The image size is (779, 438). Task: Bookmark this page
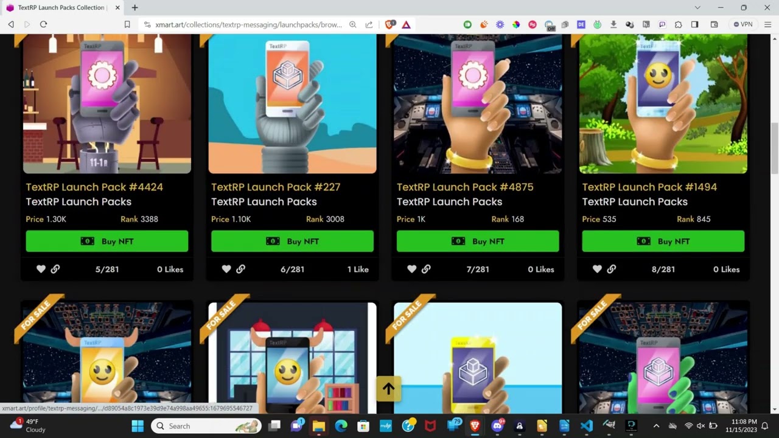tap(127, 24)
